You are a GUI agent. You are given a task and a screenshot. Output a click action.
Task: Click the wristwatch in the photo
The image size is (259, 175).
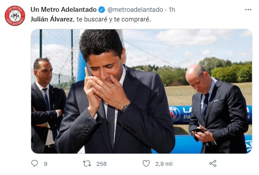125,108
